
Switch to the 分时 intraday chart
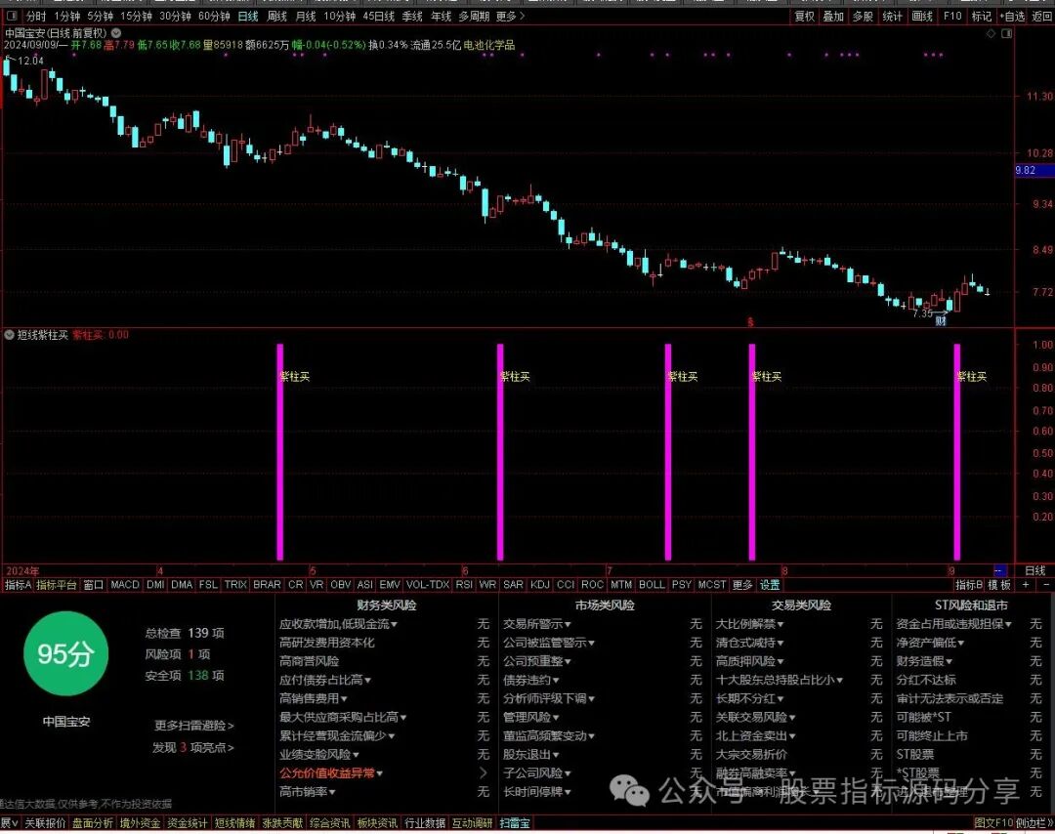point(36,17)
